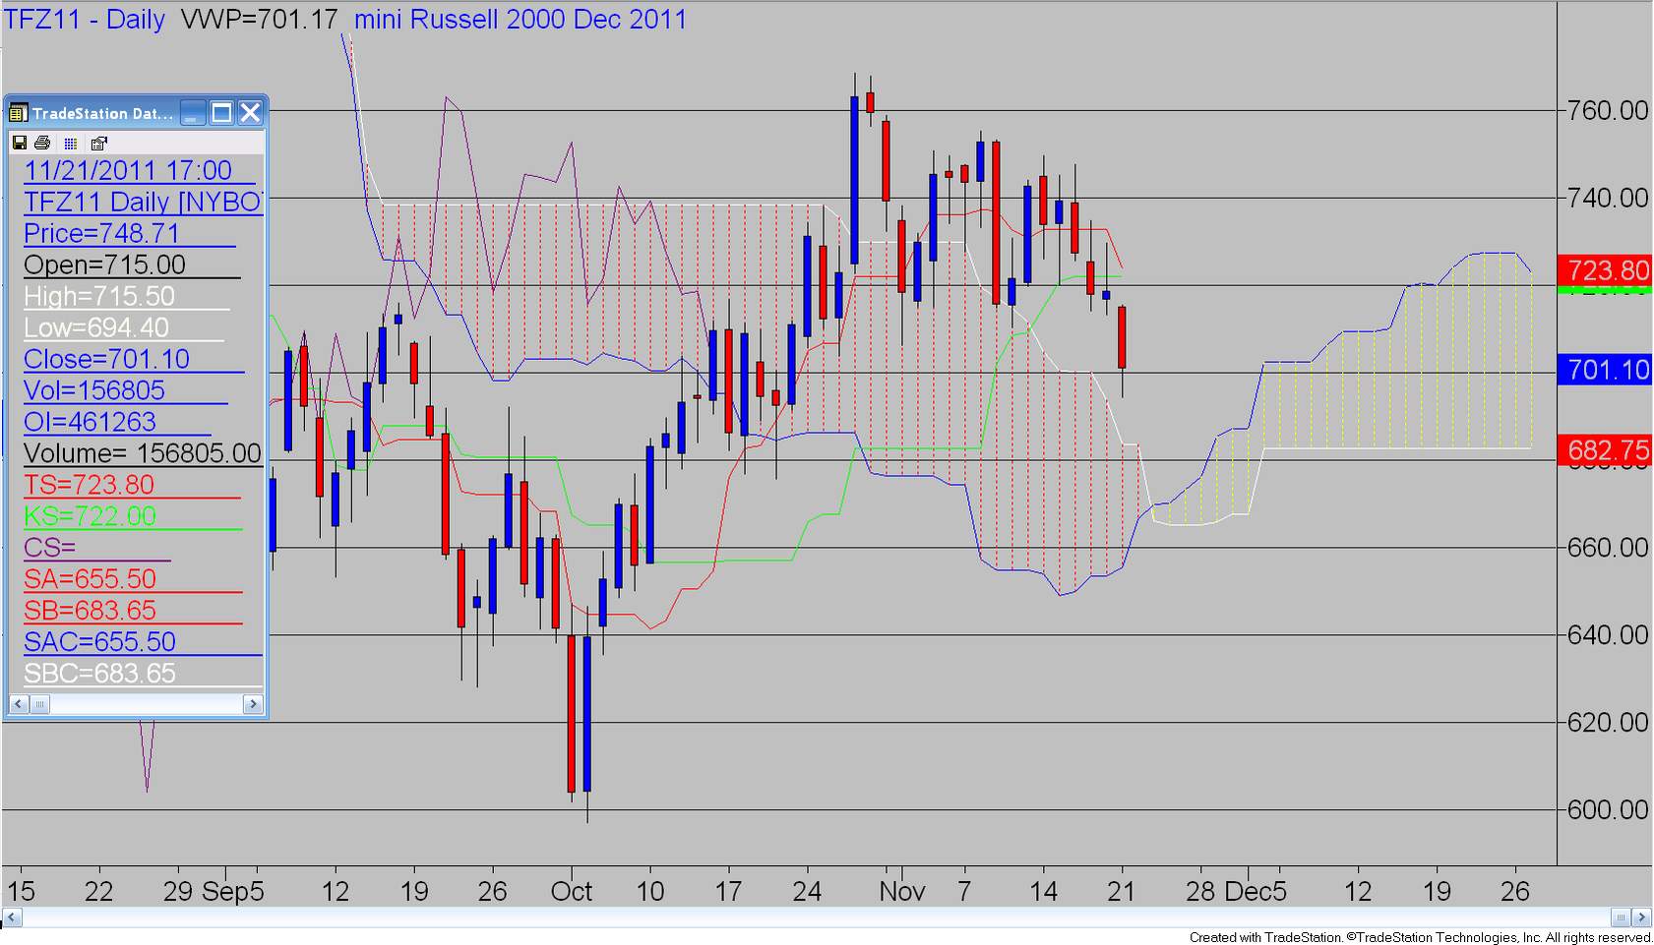
Task: Click the blue grid icon in data window toolbar
Action: [70, 144]
